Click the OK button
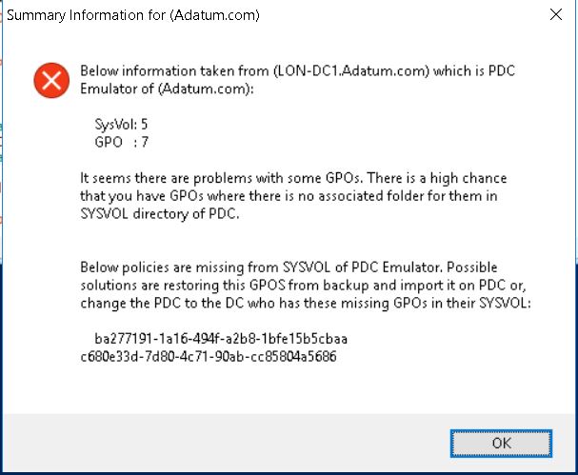This screenshot has width=578, height=475. click(501, 444)
